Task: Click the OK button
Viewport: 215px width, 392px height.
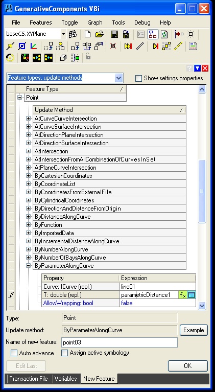Action: click(x=188, y=366)
